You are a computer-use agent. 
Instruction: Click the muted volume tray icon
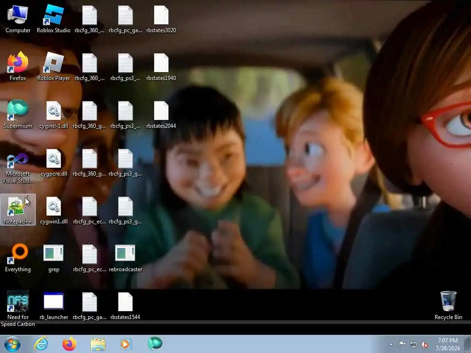click(425, 345)
